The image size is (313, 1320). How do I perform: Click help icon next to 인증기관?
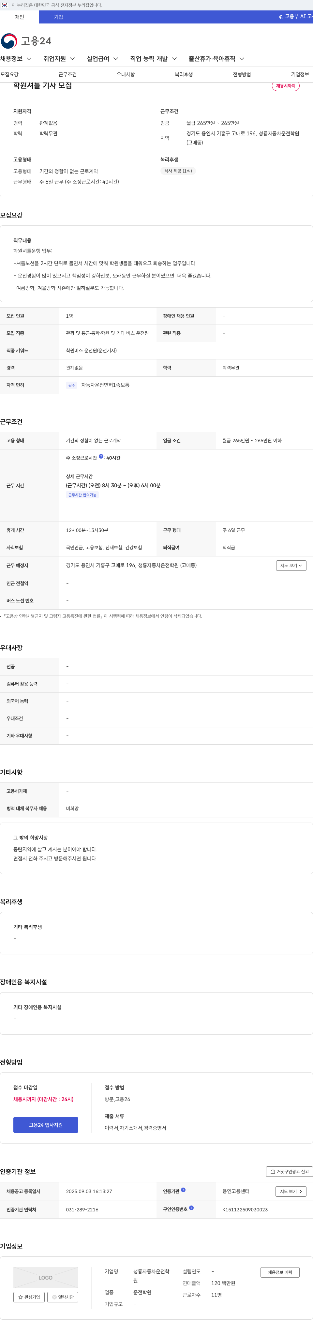[x=183, y=1190]
